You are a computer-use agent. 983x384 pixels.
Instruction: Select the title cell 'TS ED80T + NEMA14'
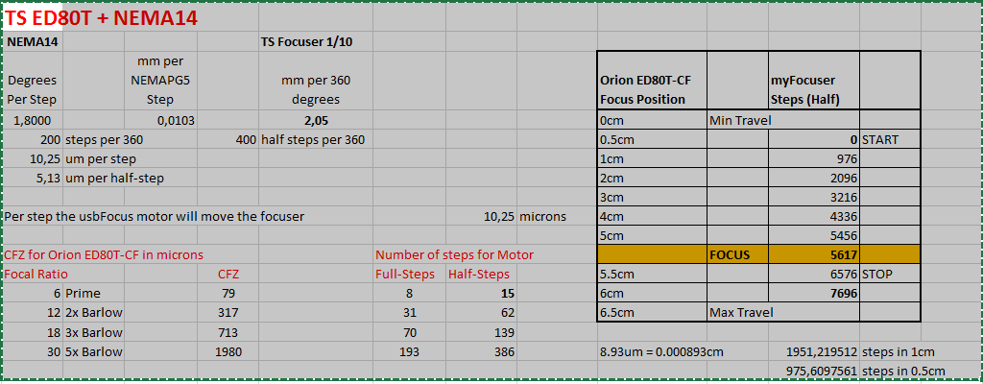click(x=101, y=19)
